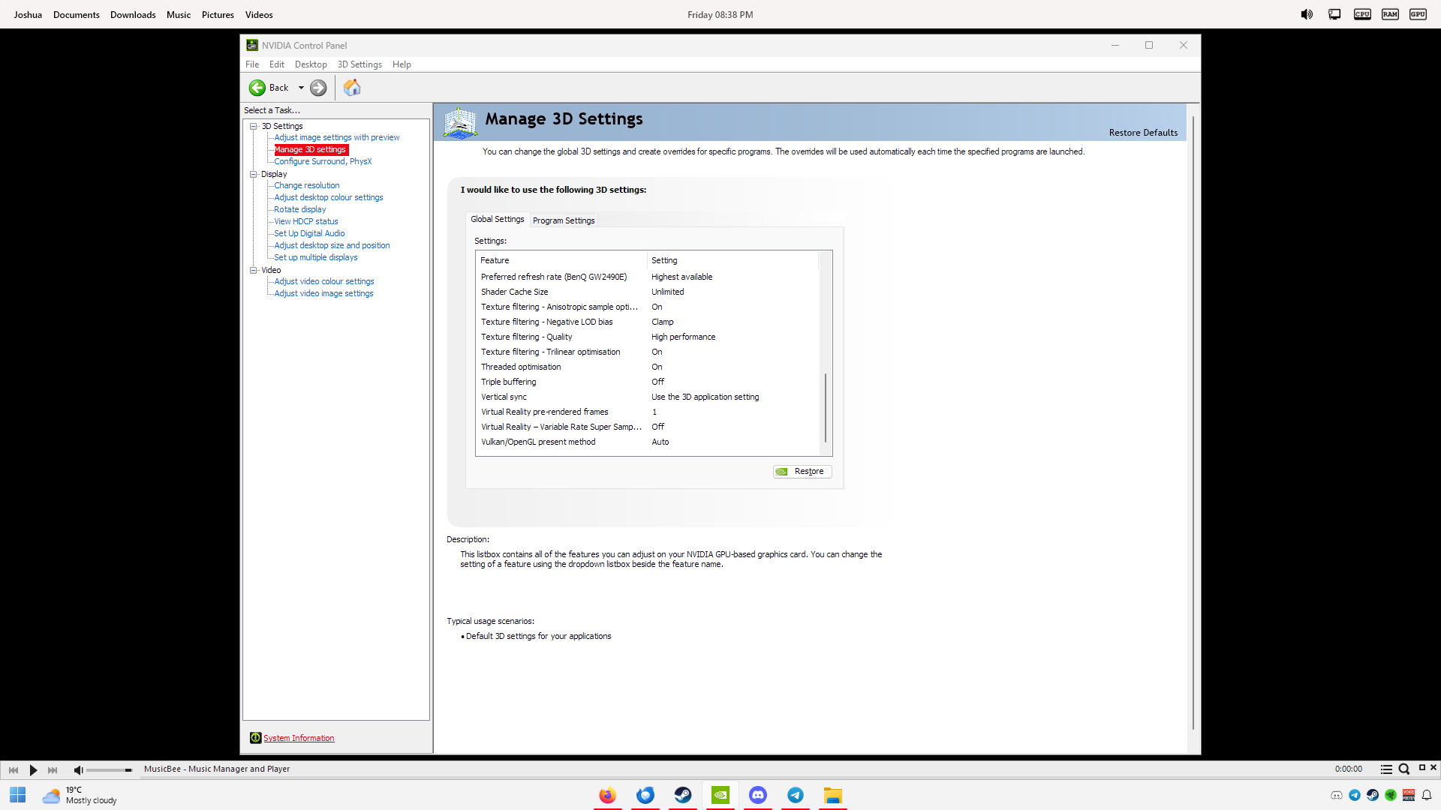
Task: Switch to Program Settings tab
Action: click(564, 220)
